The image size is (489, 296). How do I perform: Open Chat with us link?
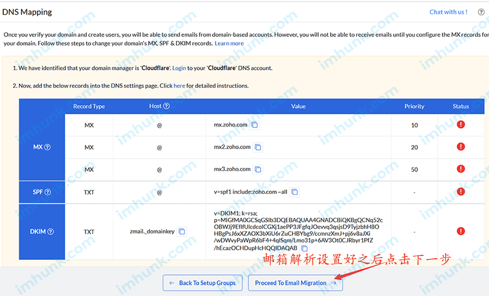click(x=448, y=12)
